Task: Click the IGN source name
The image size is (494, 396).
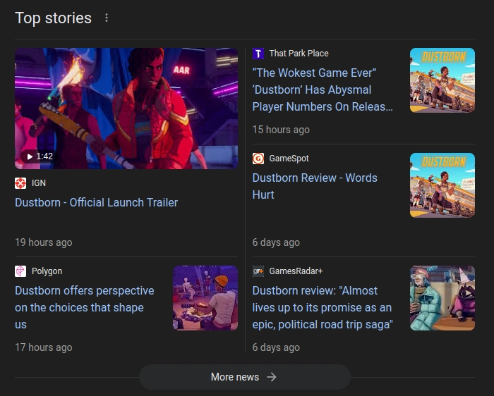Action: click(x=39, y=183)
